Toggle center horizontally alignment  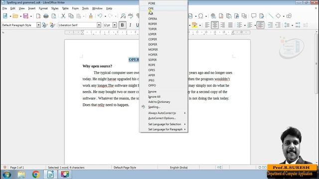pyautogui.click(x=215, y=25)
